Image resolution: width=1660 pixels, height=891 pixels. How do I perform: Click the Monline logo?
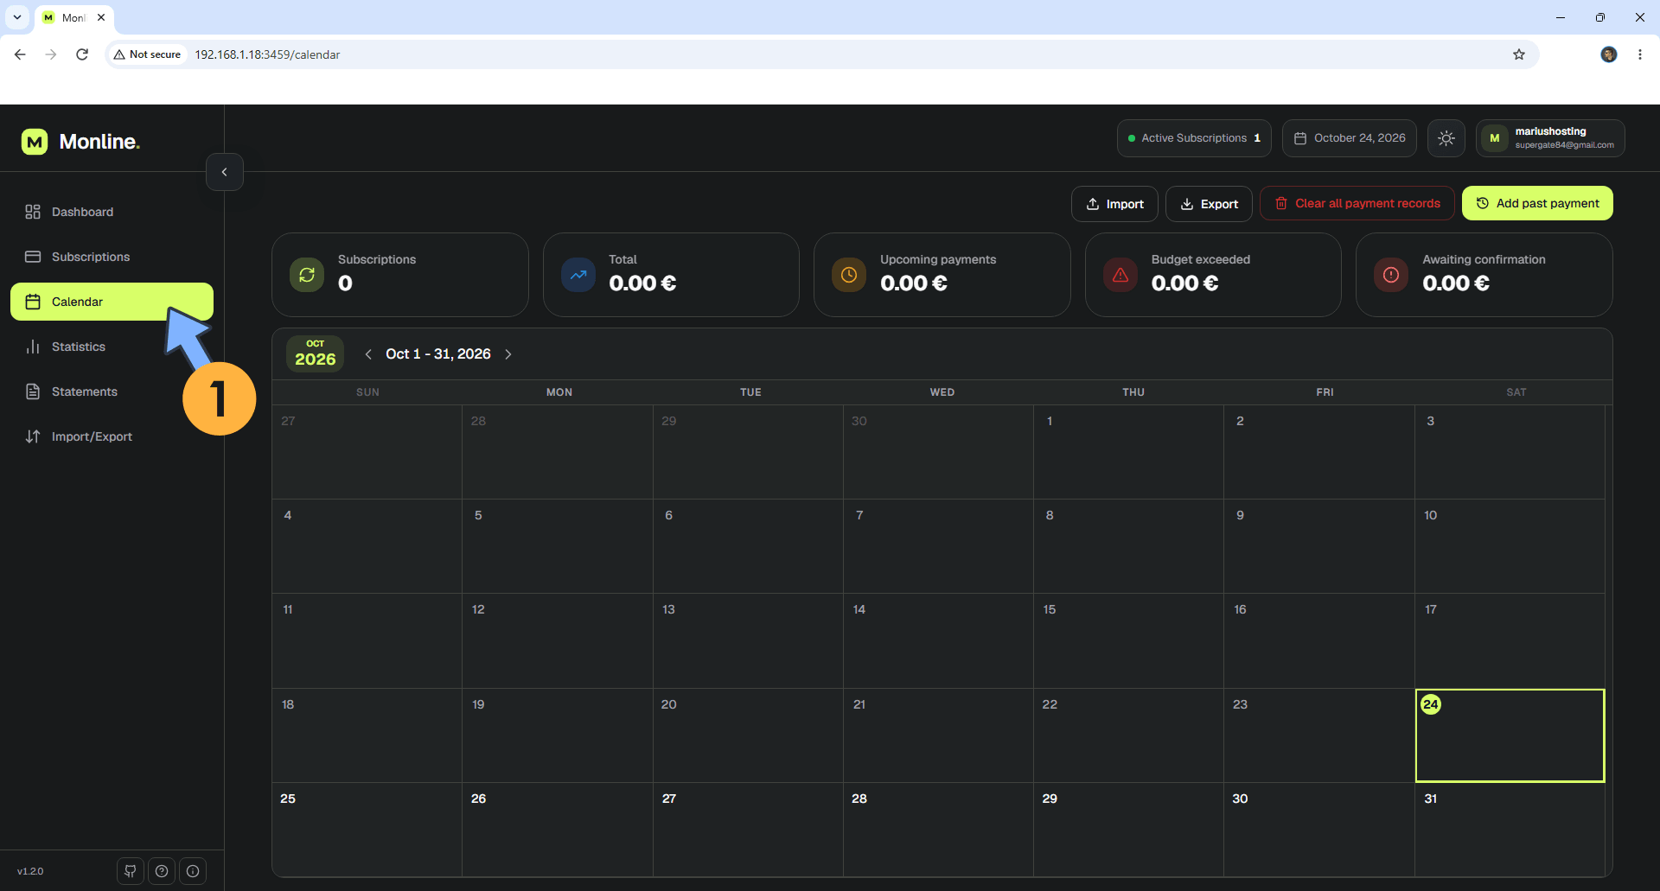click(x=80, y=142)
